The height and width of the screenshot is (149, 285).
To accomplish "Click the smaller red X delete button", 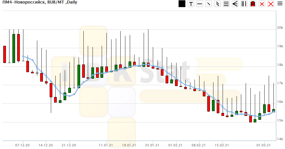I will pyautogui.click(x=262, y=4).
